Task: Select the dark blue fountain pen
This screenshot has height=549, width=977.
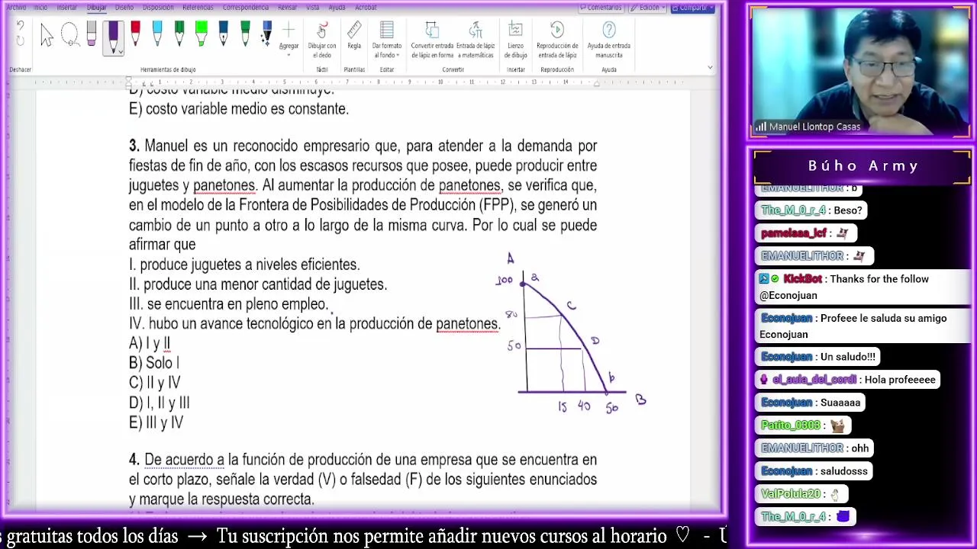Action: 224,34
